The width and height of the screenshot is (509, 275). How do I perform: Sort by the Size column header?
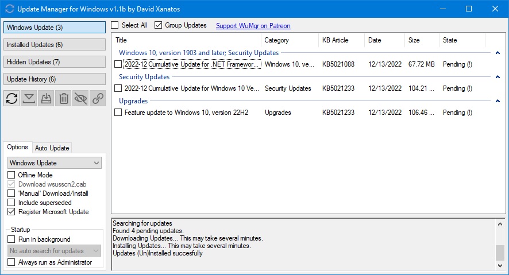coord(422,40)
